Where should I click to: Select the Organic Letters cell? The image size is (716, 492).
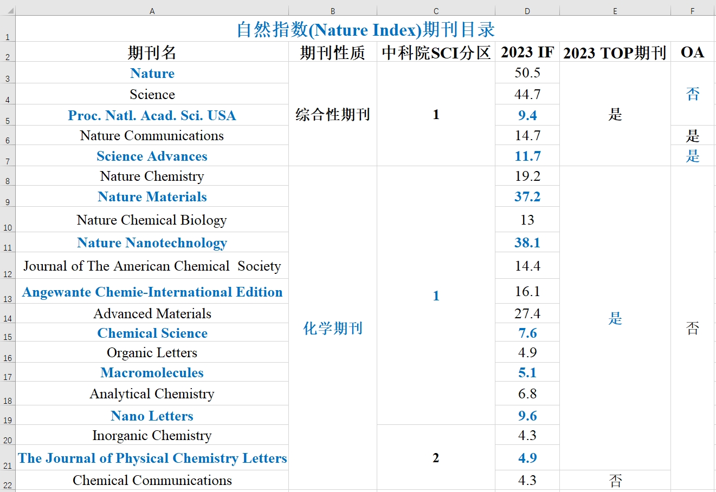[x=152, y=352]
